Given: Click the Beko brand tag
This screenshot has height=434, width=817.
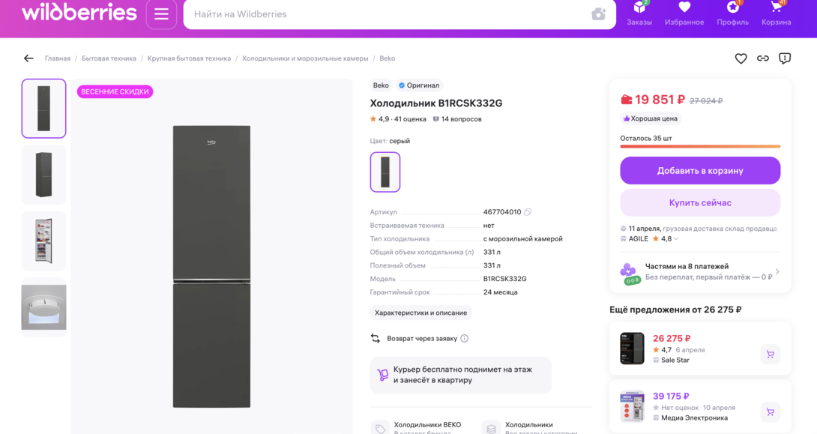Looking at the screenshot, I should [381, 85].
